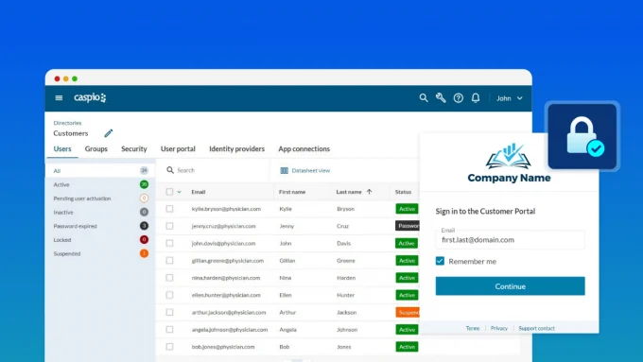Filter users by Active status
Image resolution: width=643 pixels, height=362 pixels.
(100, 184)
